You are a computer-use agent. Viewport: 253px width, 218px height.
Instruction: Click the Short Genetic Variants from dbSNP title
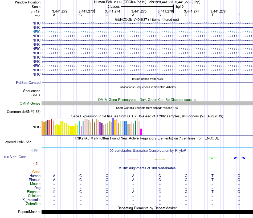pos(147,108)
